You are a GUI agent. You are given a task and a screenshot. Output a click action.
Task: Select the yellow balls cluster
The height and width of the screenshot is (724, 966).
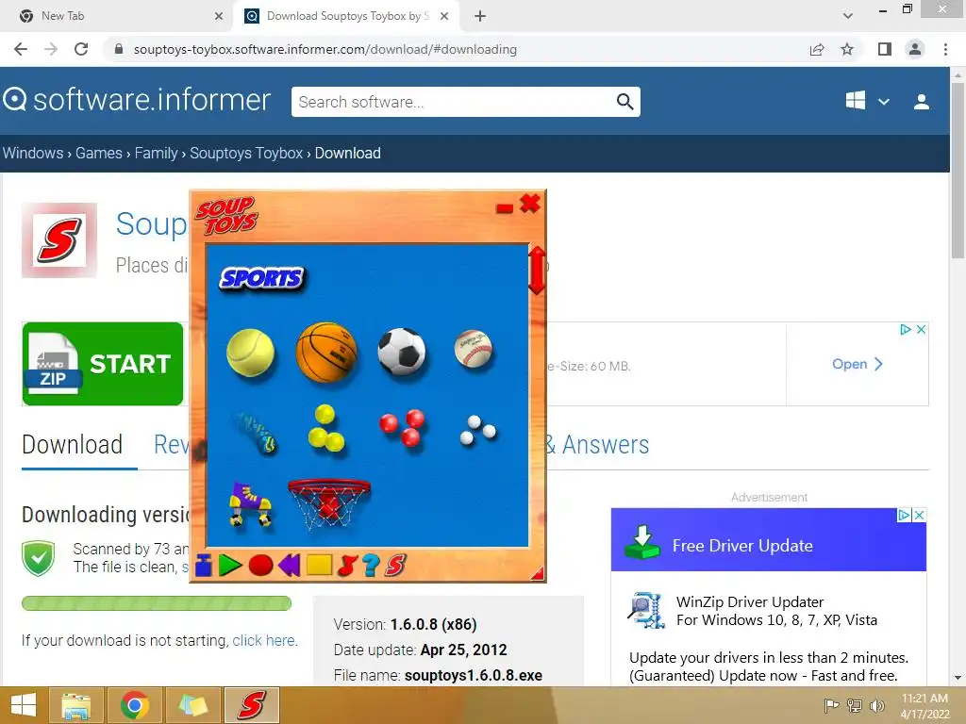coord(325,429)
